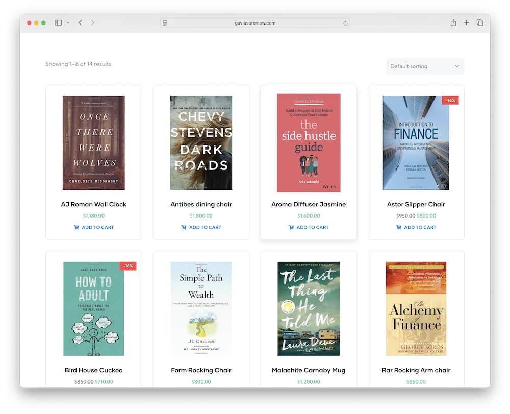Image resolution: width=510 pixels, height=414 pixels.
Task: Click the -16% badge on Astor Slipper Chair
Action: [x=450, y=100]
